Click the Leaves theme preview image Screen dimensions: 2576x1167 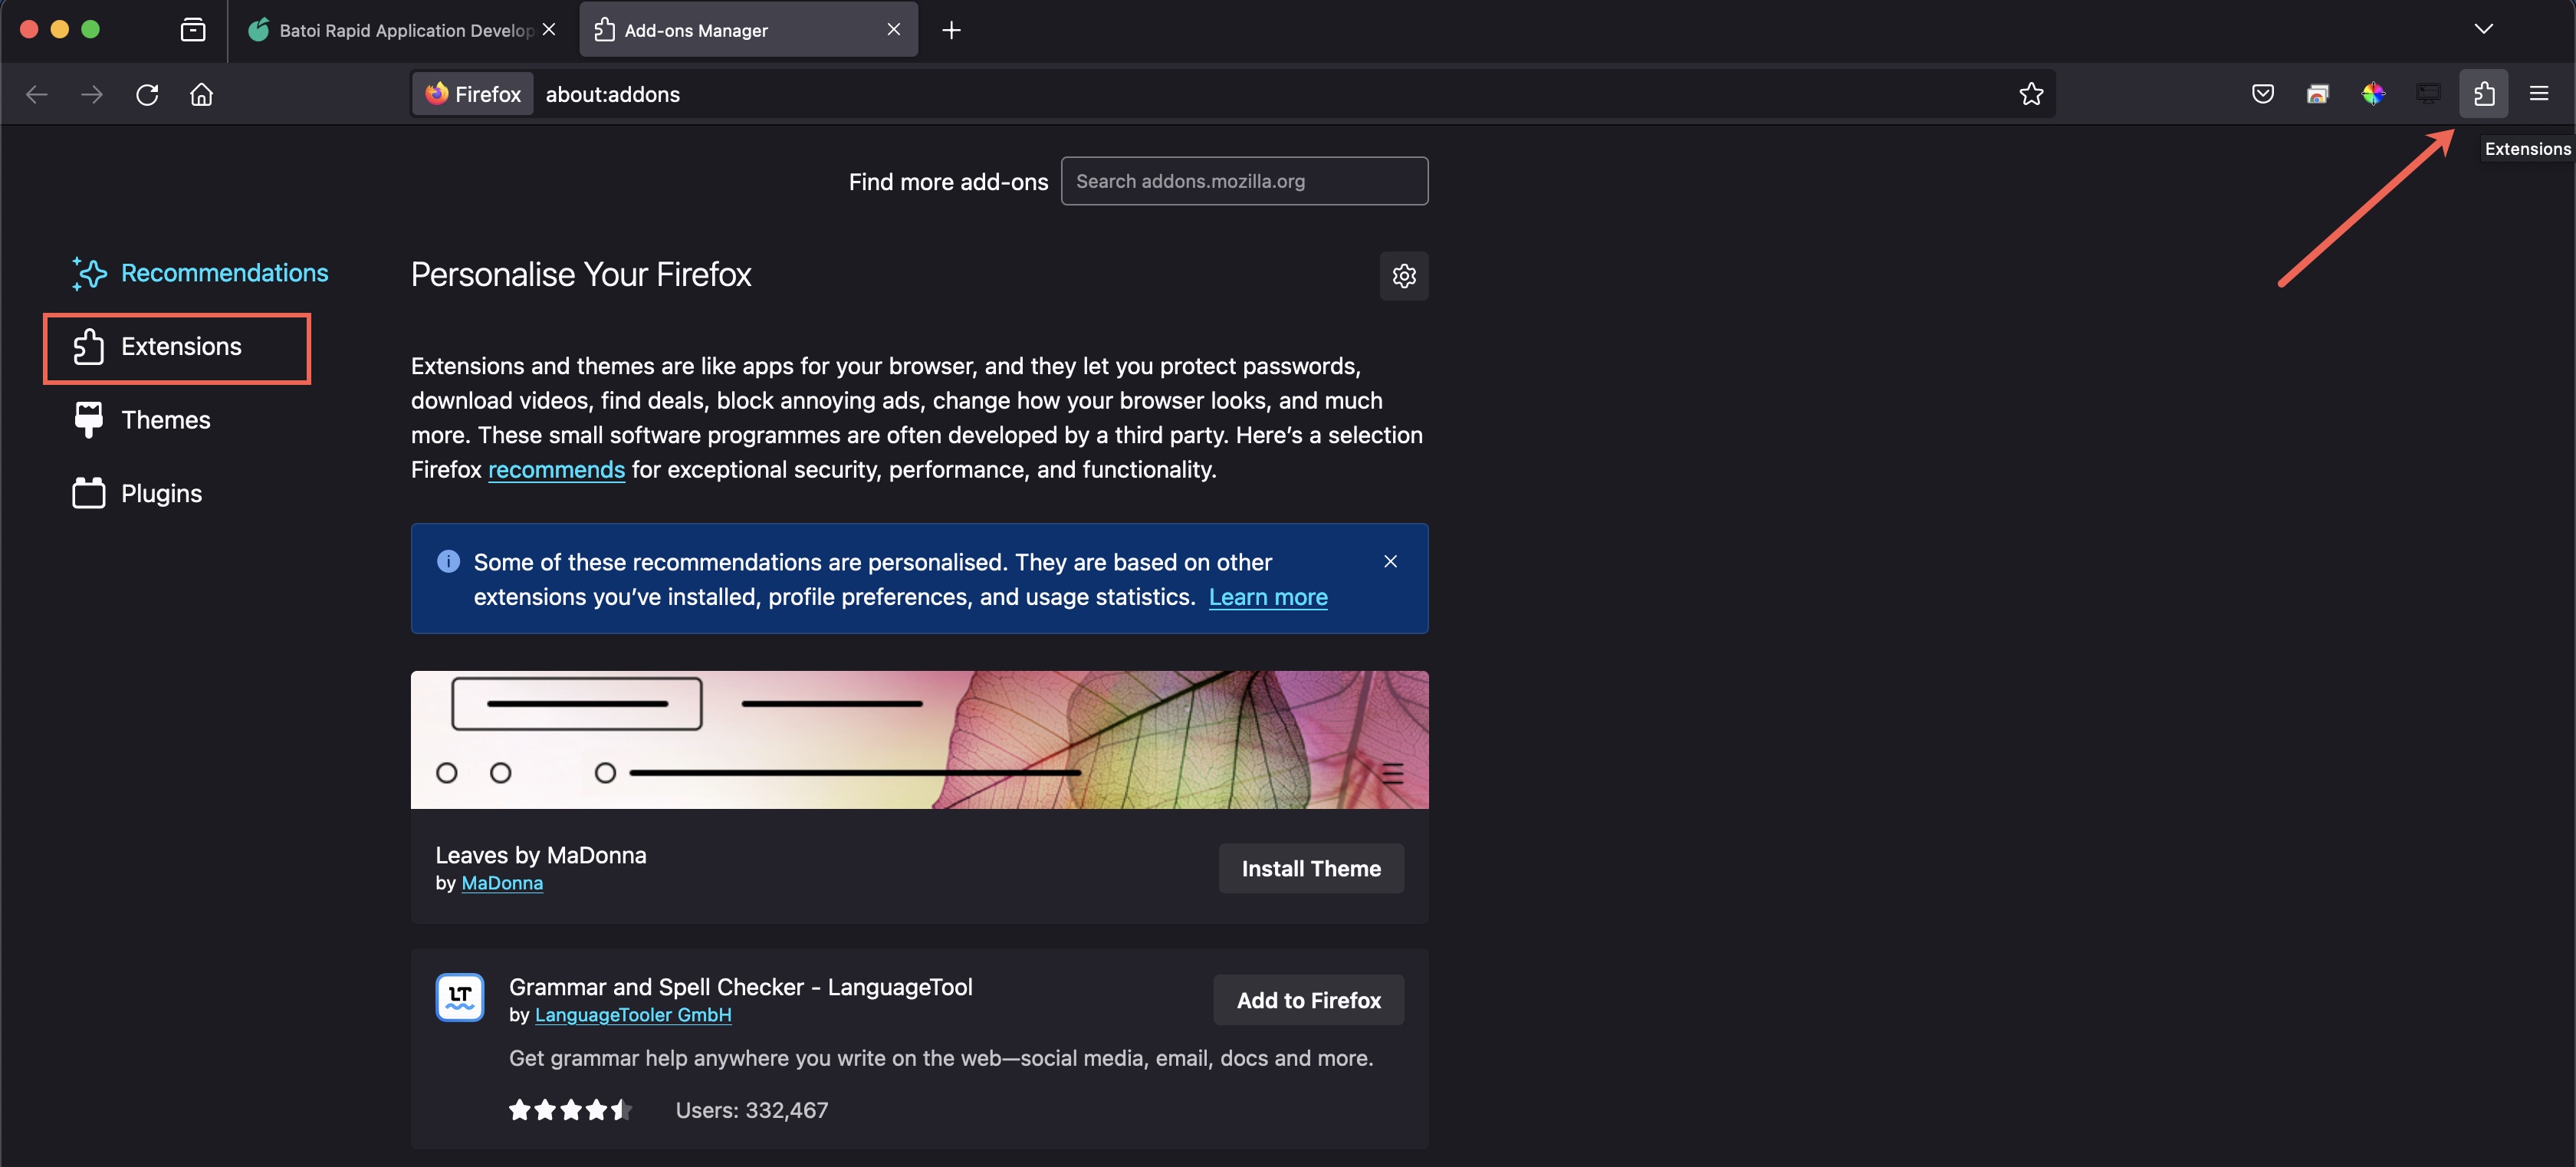[x=919, y=740]
